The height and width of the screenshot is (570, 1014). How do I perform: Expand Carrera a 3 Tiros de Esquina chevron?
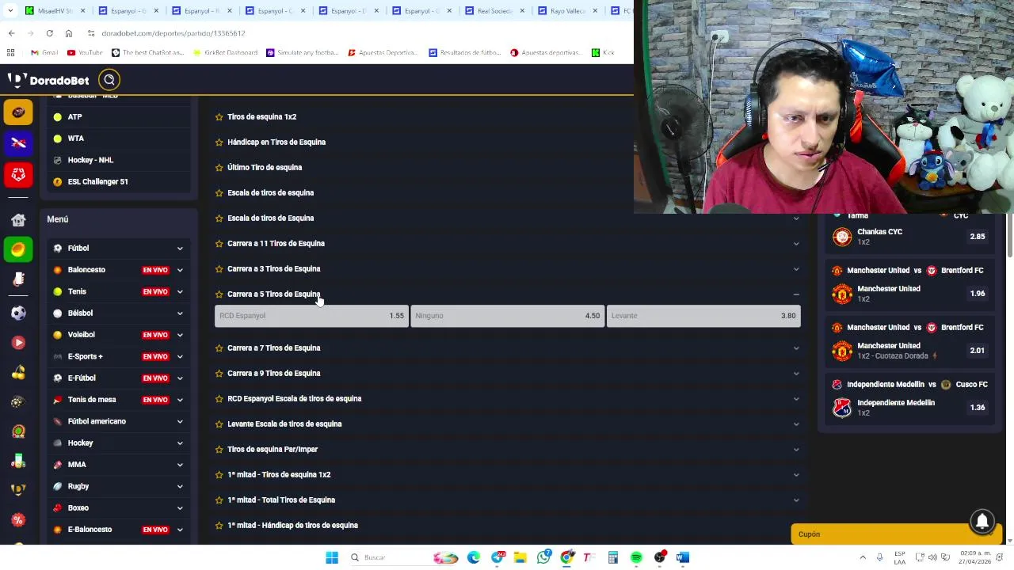pyautogui.click(x=796, y=269)
